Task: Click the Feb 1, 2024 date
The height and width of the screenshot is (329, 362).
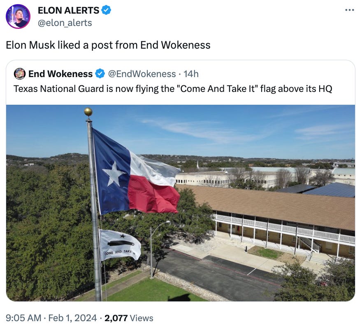Action: click(x=72, y=318)
